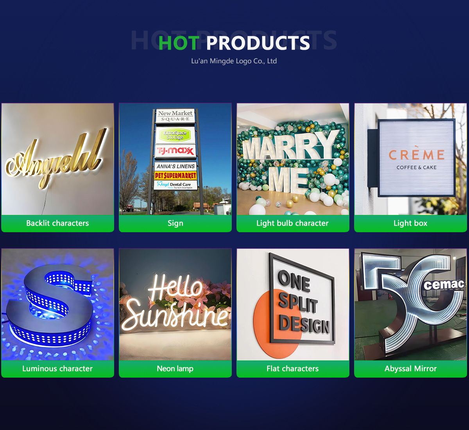469x430 pixels.
Task: Select the Abyssal Mirror caption
Action: [410, 369]
